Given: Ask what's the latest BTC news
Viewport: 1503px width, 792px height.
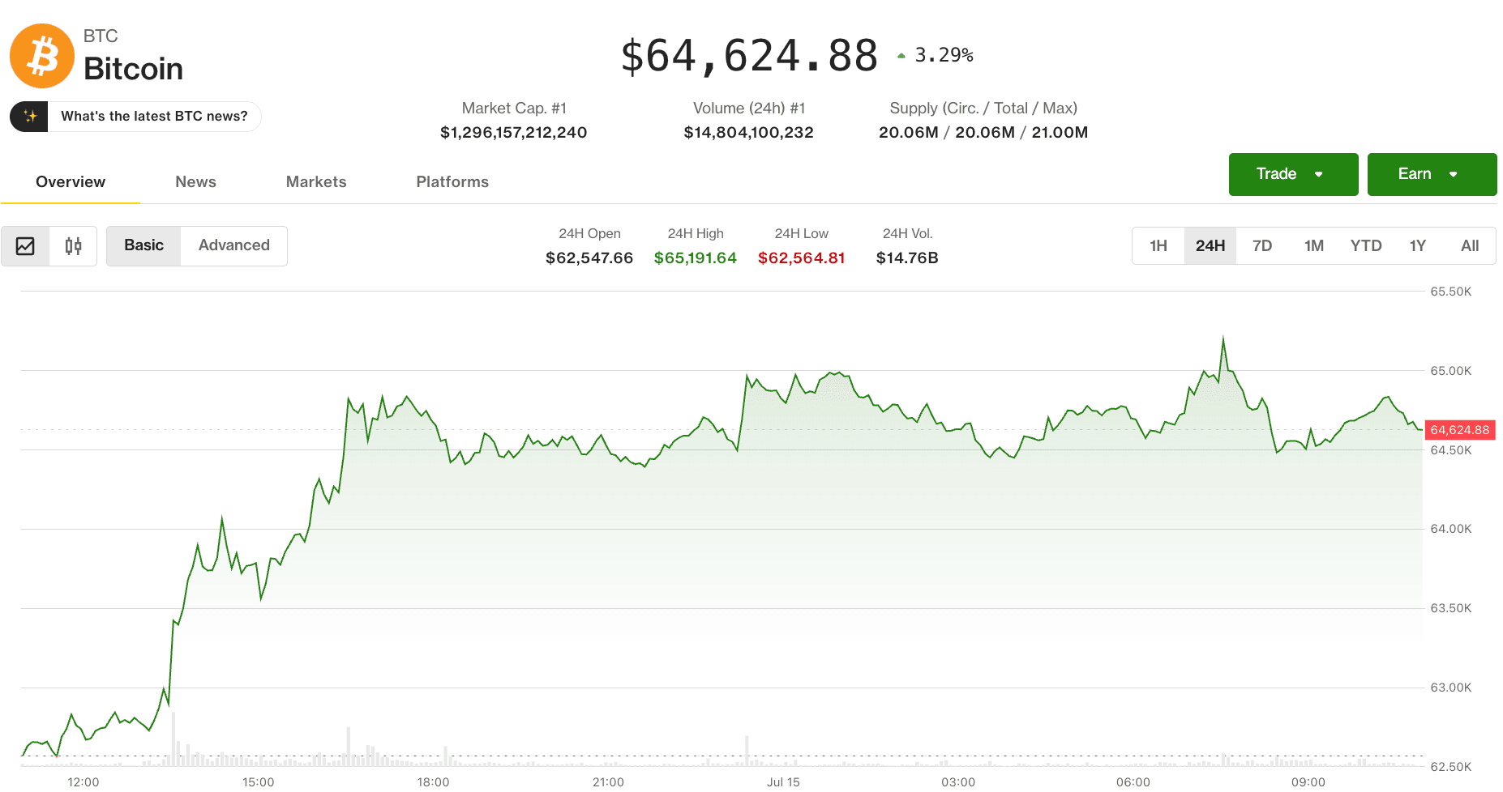Looking at the screenshot, I should [x=154, y=117].
